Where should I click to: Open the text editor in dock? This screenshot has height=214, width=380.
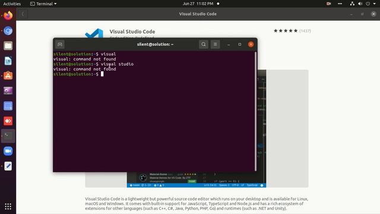(8, 166)
